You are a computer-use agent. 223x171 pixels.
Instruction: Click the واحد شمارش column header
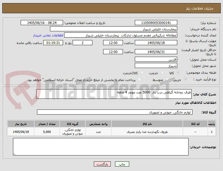tap(98, 124)
